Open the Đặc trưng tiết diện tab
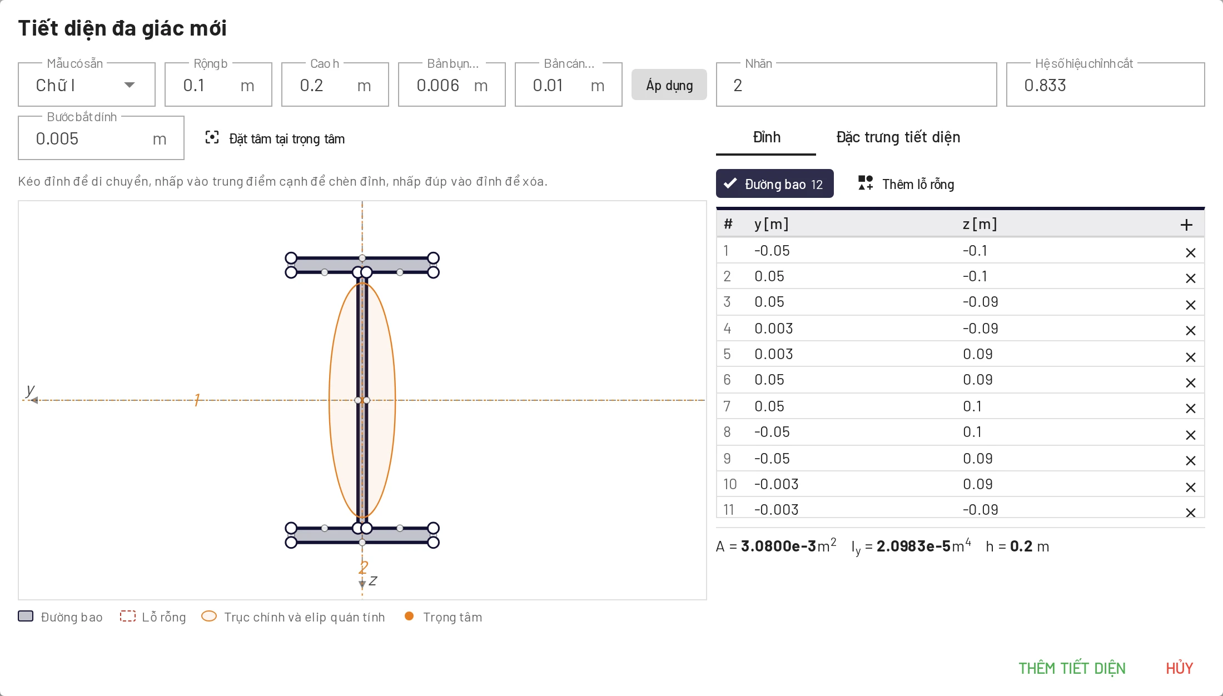 pos(898,137)
